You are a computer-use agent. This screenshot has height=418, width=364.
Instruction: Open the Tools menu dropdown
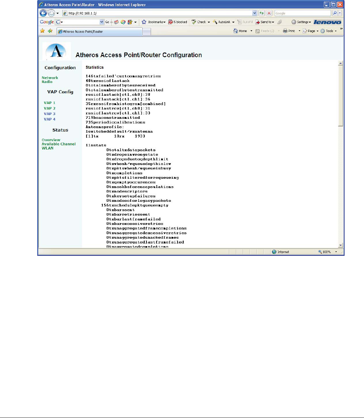tap(328, 31)
